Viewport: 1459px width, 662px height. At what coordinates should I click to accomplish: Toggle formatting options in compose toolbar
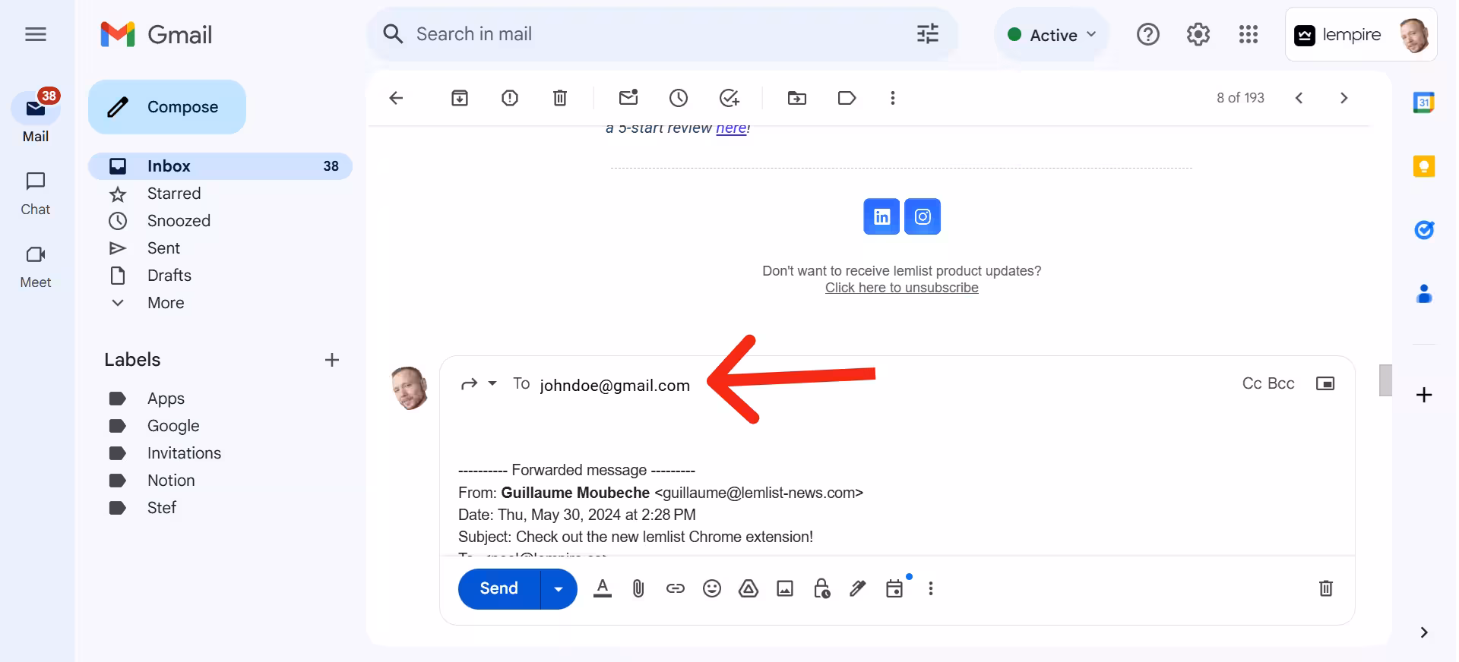[x=603, y=588]
